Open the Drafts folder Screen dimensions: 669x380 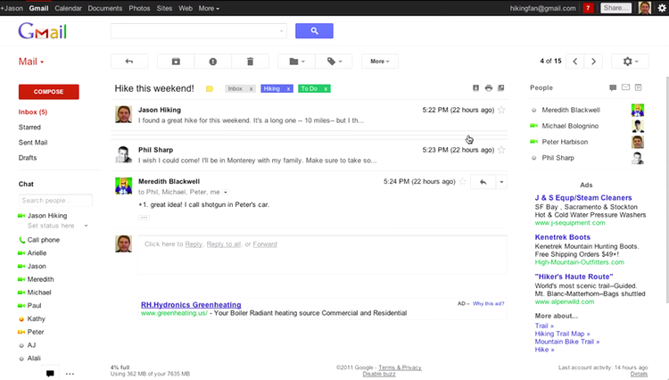click(x=28, y=158)
